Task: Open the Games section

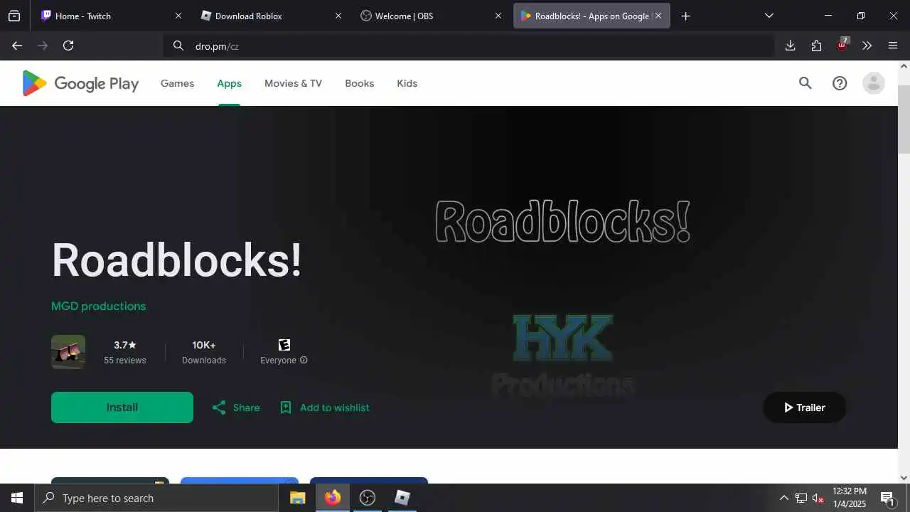Action: click(x=177, y=83)
